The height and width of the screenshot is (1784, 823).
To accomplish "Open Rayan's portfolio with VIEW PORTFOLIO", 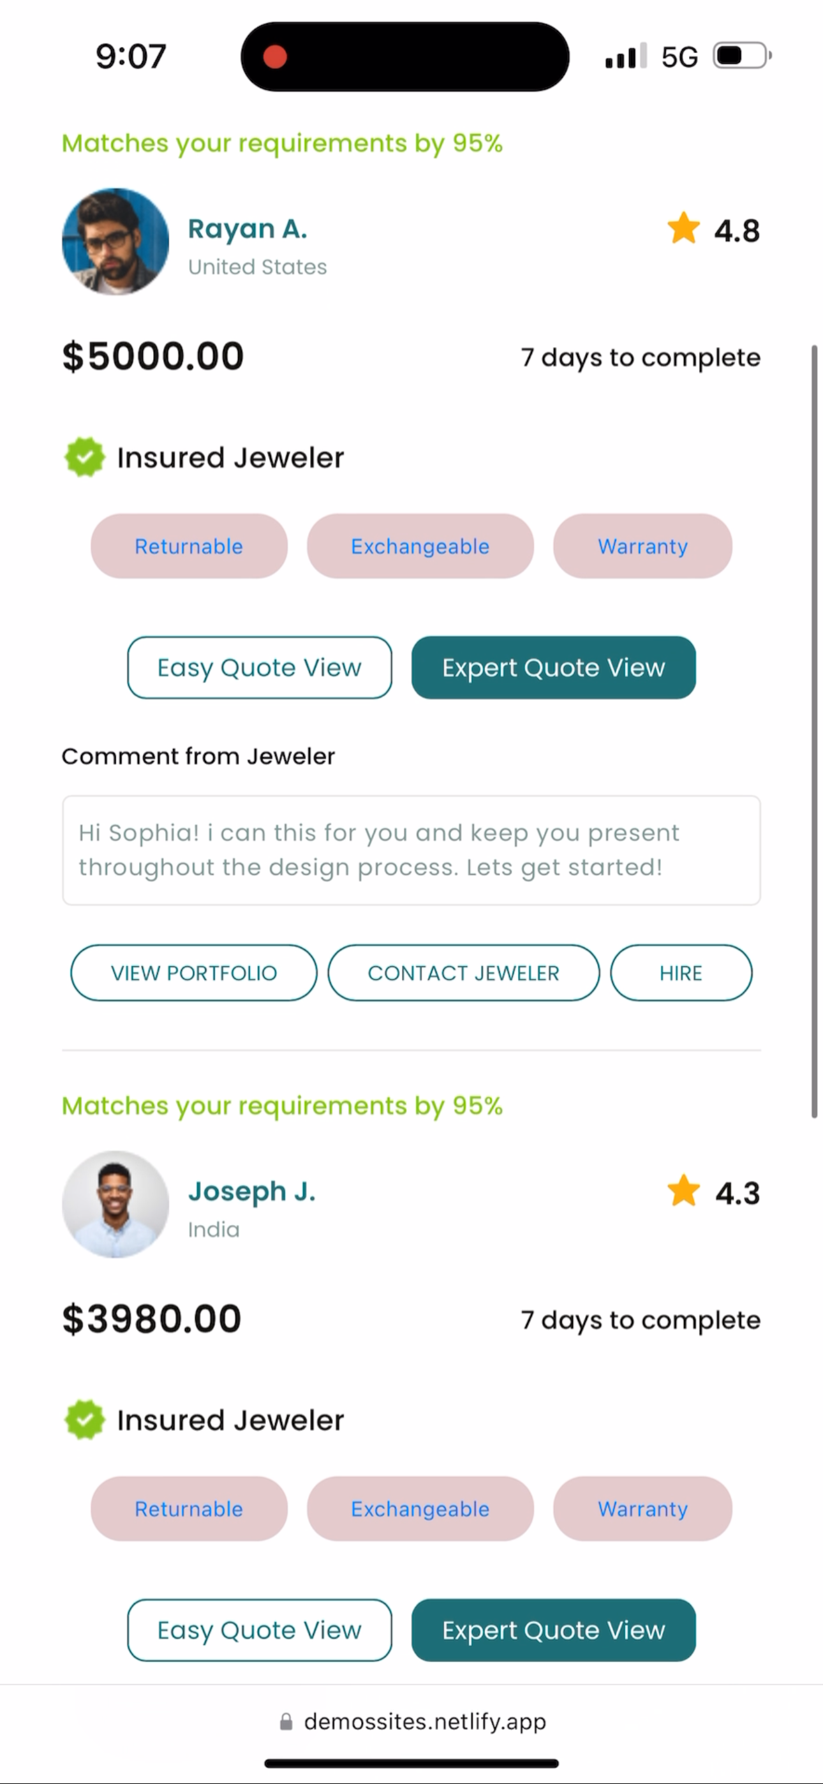I will [194, 973].
